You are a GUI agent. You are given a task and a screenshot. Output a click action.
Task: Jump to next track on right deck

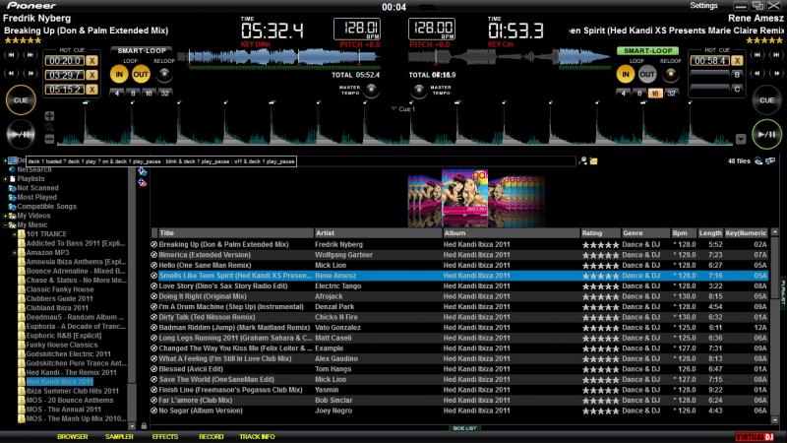pos(776,55)
